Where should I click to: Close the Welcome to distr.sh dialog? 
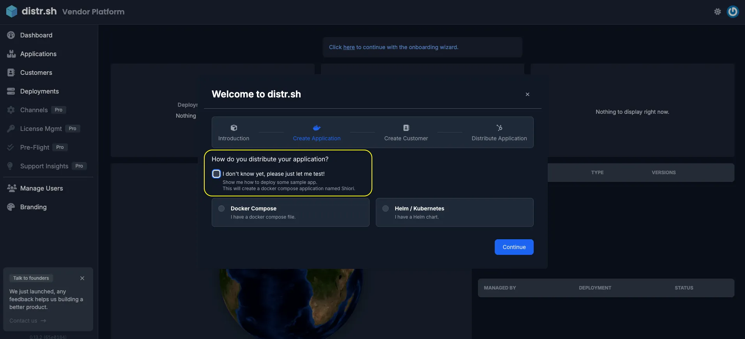click(527, 94)
